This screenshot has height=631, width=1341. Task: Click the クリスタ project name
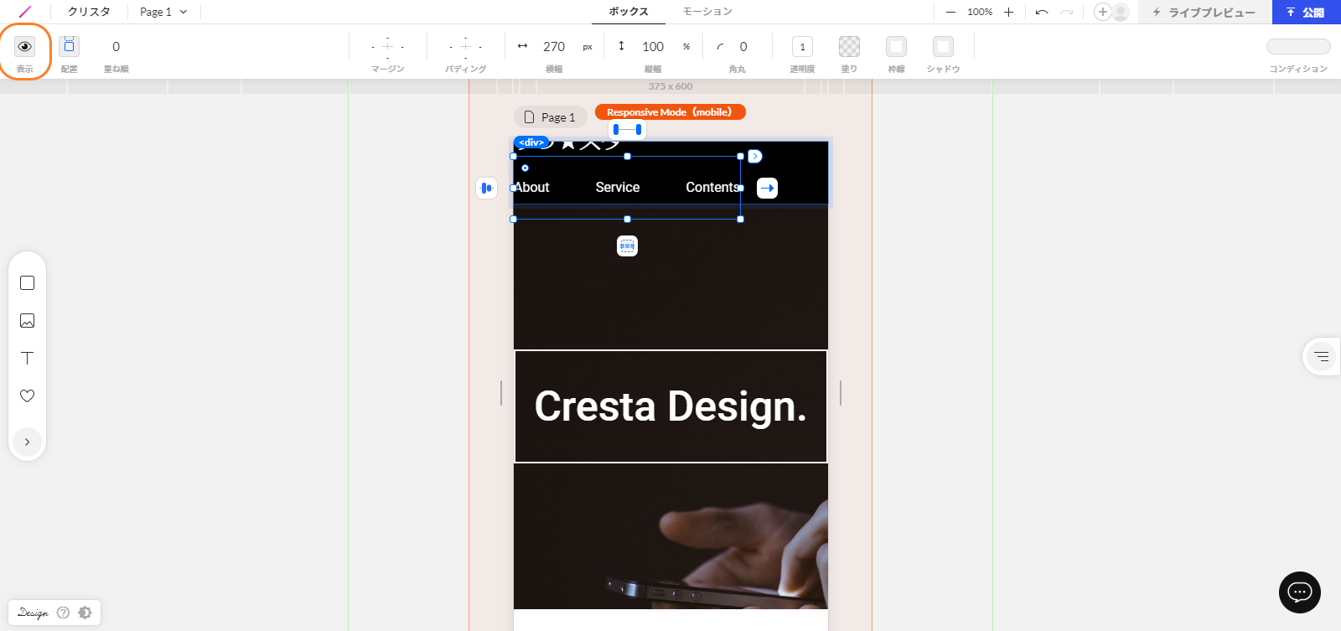pos(89,12)
